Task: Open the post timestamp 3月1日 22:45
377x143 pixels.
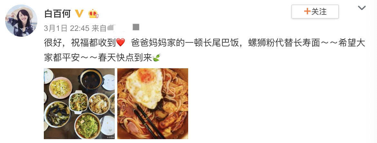Action: [67, 28]
